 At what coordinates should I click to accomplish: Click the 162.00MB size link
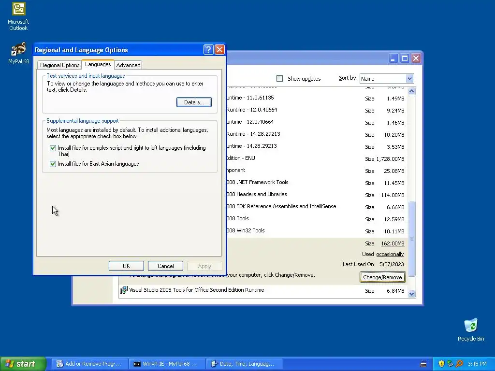[393, 243]
